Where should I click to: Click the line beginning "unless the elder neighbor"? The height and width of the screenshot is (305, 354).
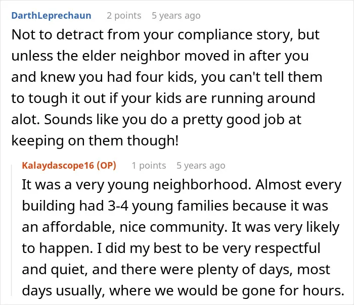pos(160,56)
